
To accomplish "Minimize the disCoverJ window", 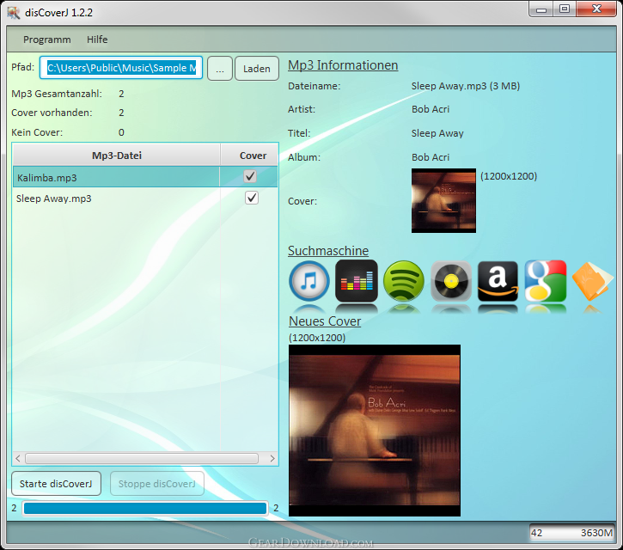I will click(x=541, y=9).
